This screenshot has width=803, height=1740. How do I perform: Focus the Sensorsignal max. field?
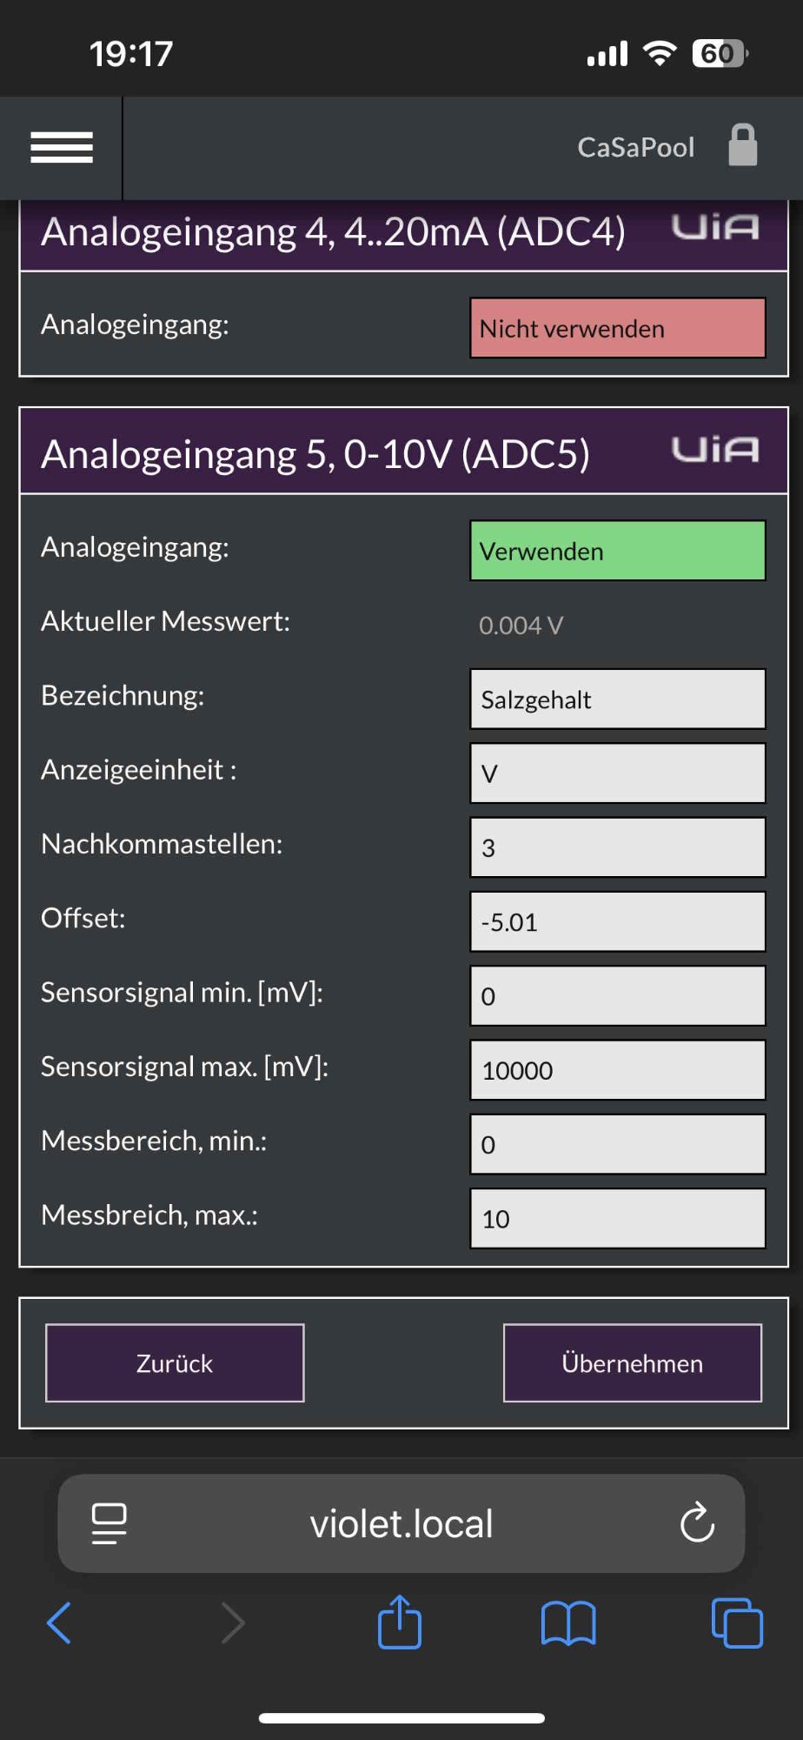tap(618, 1070)
